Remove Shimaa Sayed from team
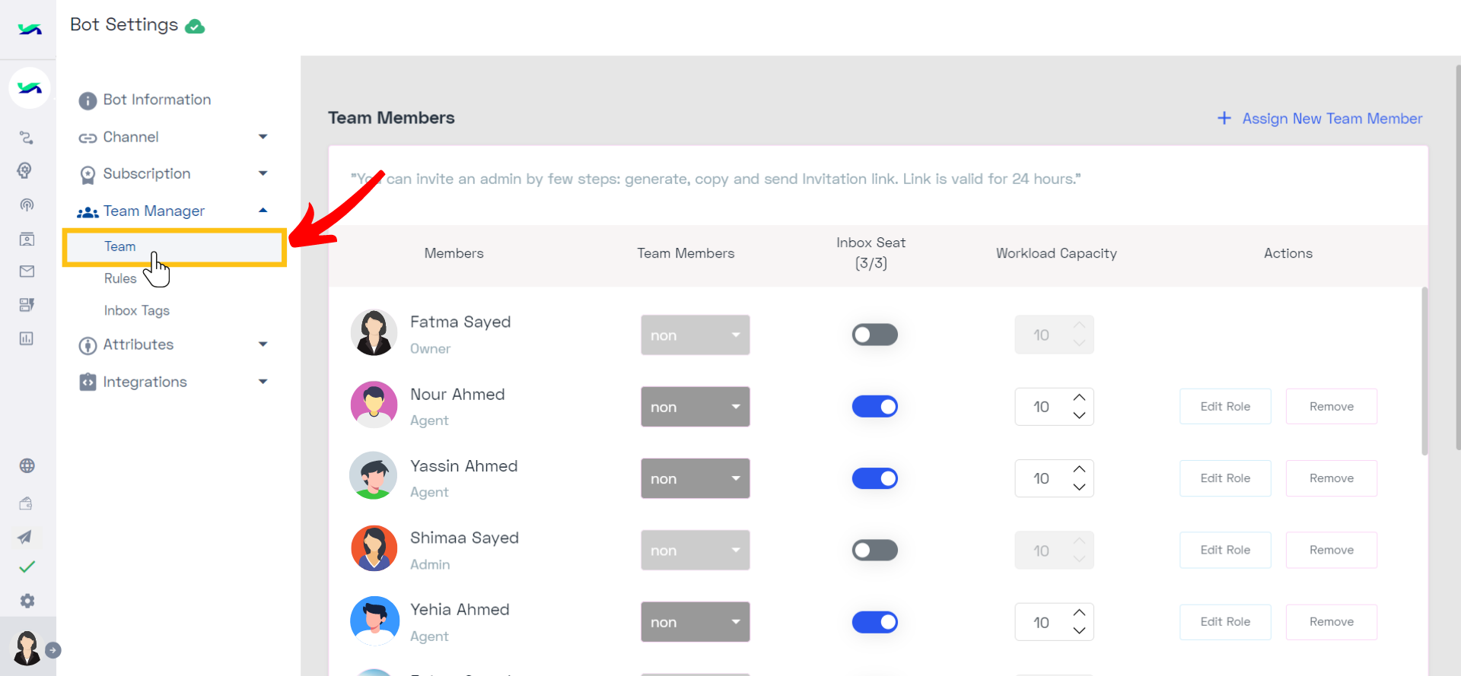1461x676 pixels. [x=1332, y=550]
